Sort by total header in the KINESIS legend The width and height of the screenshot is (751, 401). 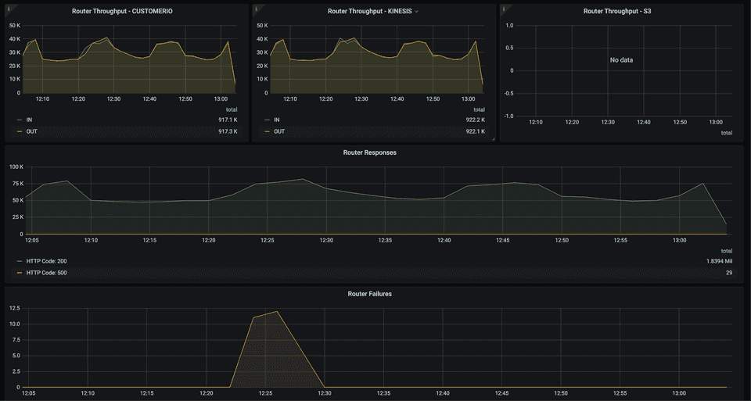click(479, 109)
